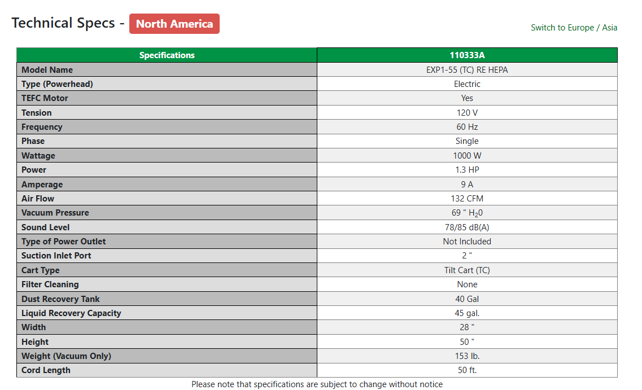Click the Yes value for TEFC Motor
The image size is (642, 390).
[467, 98]
